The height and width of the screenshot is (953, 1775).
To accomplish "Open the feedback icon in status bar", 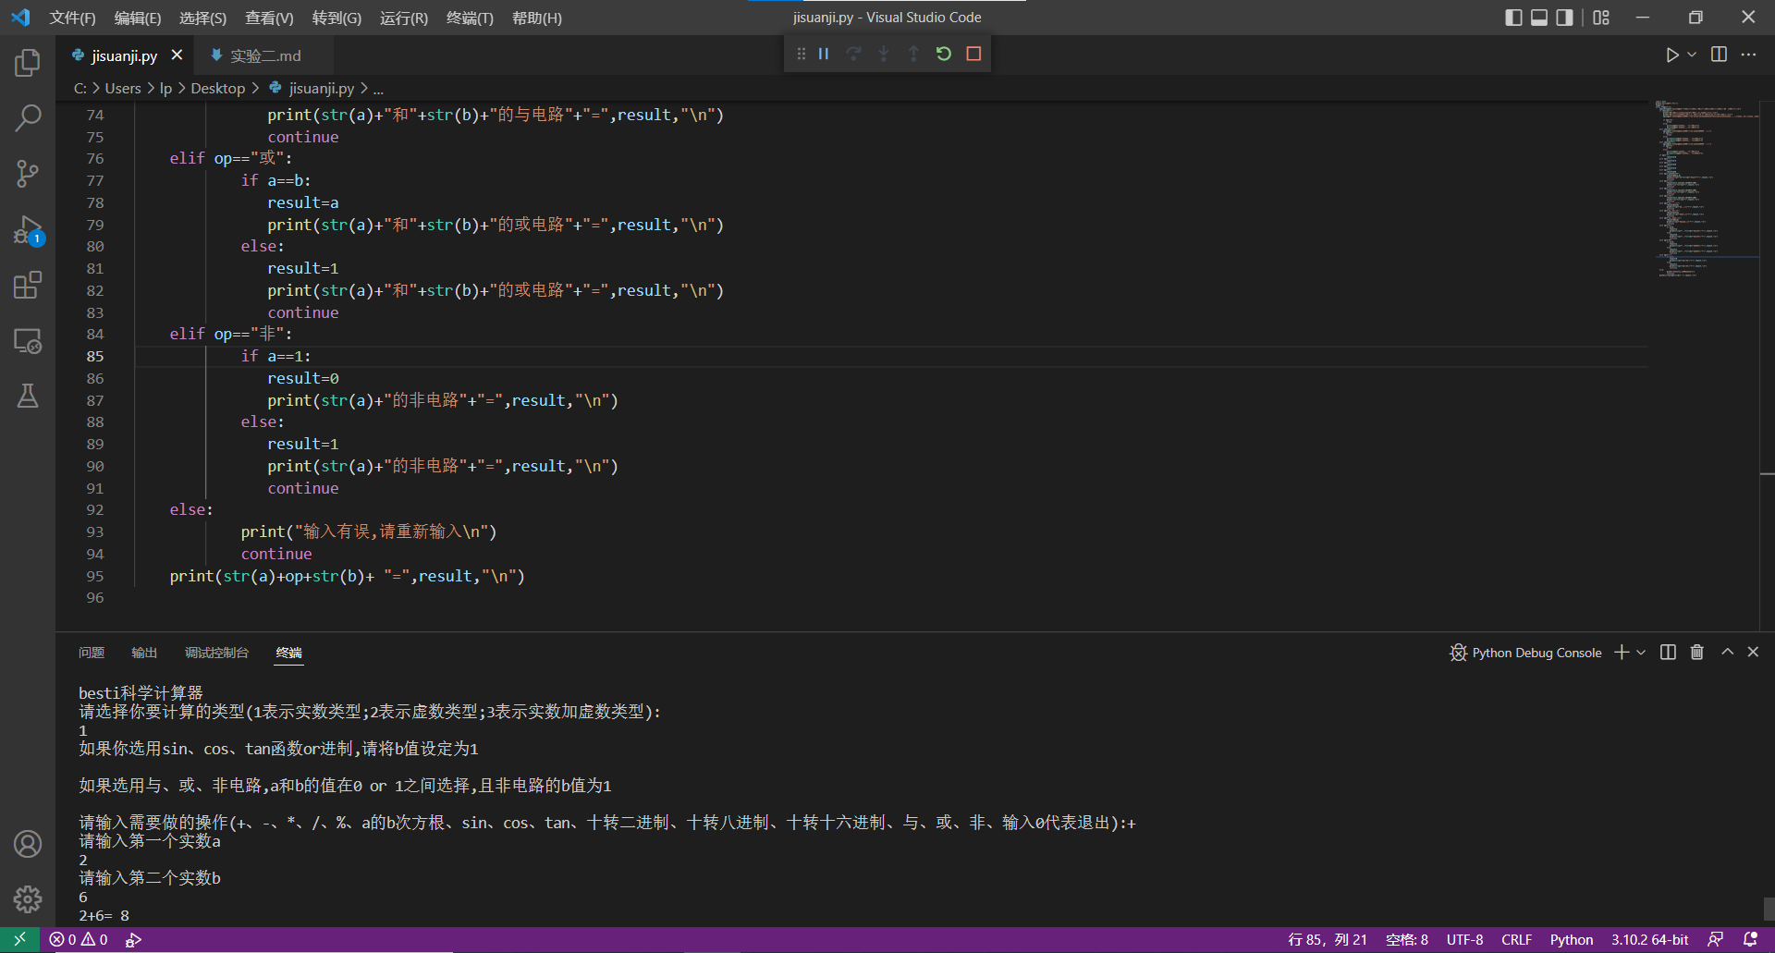I will pyautogui.click(x=1715, y=939).
